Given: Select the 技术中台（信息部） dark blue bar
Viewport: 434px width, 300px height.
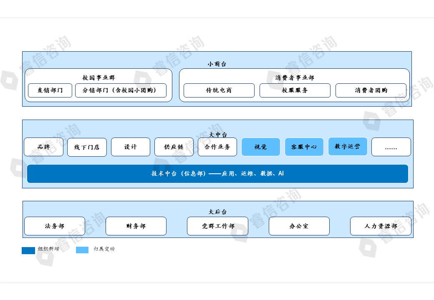Looking at the screenshot, I should point(217,174).
